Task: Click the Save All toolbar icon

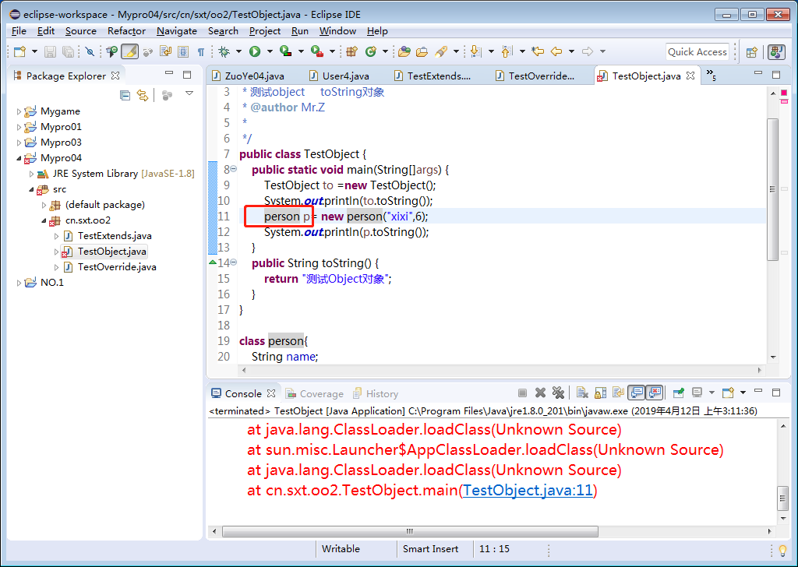Action: point(68,51)
